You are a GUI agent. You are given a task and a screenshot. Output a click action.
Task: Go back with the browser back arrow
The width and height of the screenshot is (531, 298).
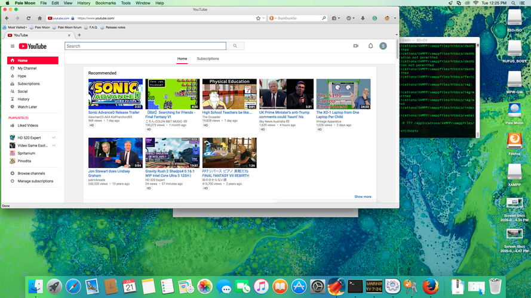pyautogui.click(x=7, y=18)
